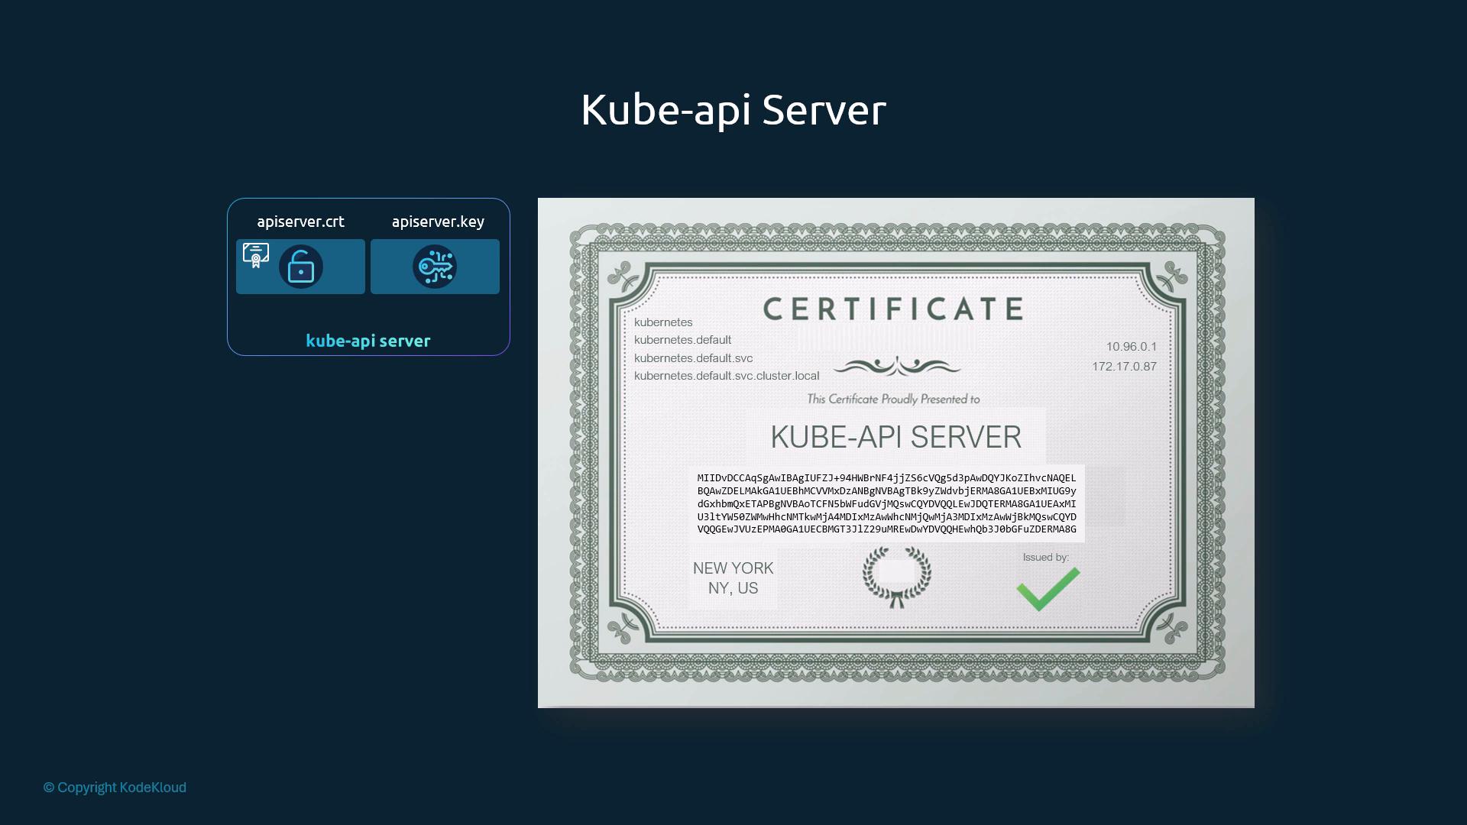
Task: Click the encoded line starting MIIDvDCCAqSgAwIBAgIUFZJ
Action: click(x=886, y=478)
